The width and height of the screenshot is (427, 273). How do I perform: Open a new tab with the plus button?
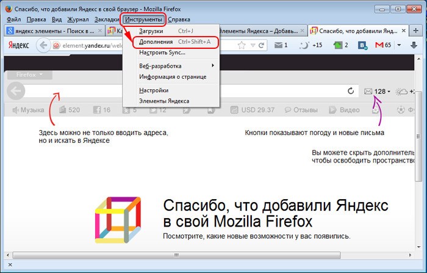(415, 31)
